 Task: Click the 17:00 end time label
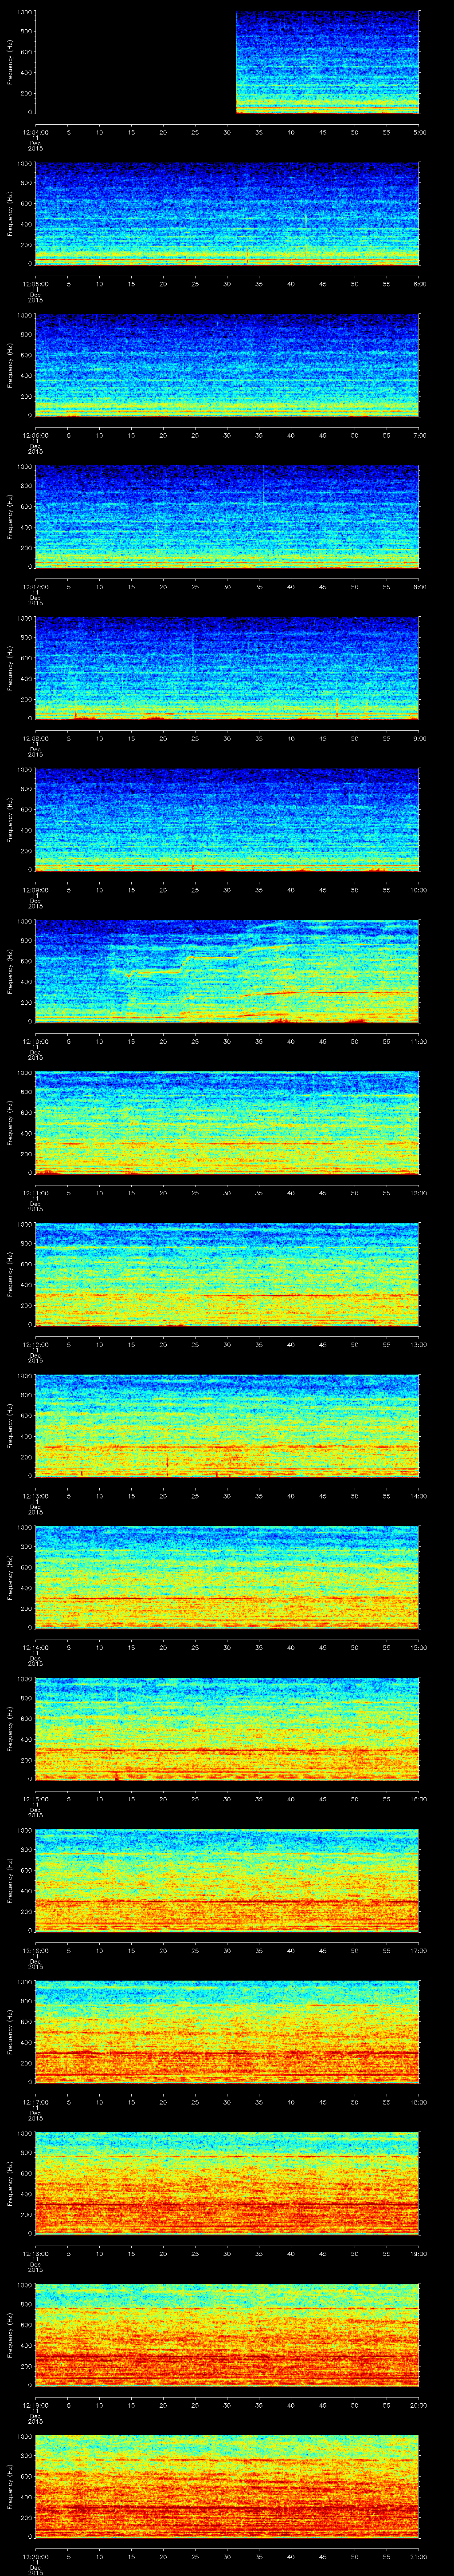(419, 1950)
